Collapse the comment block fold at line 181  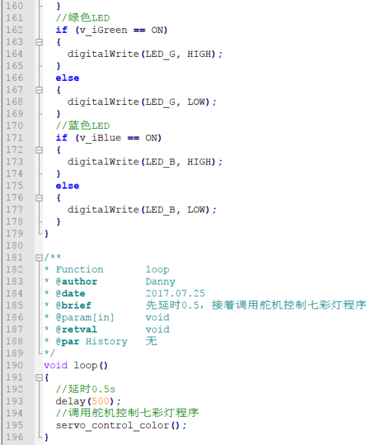39,258
